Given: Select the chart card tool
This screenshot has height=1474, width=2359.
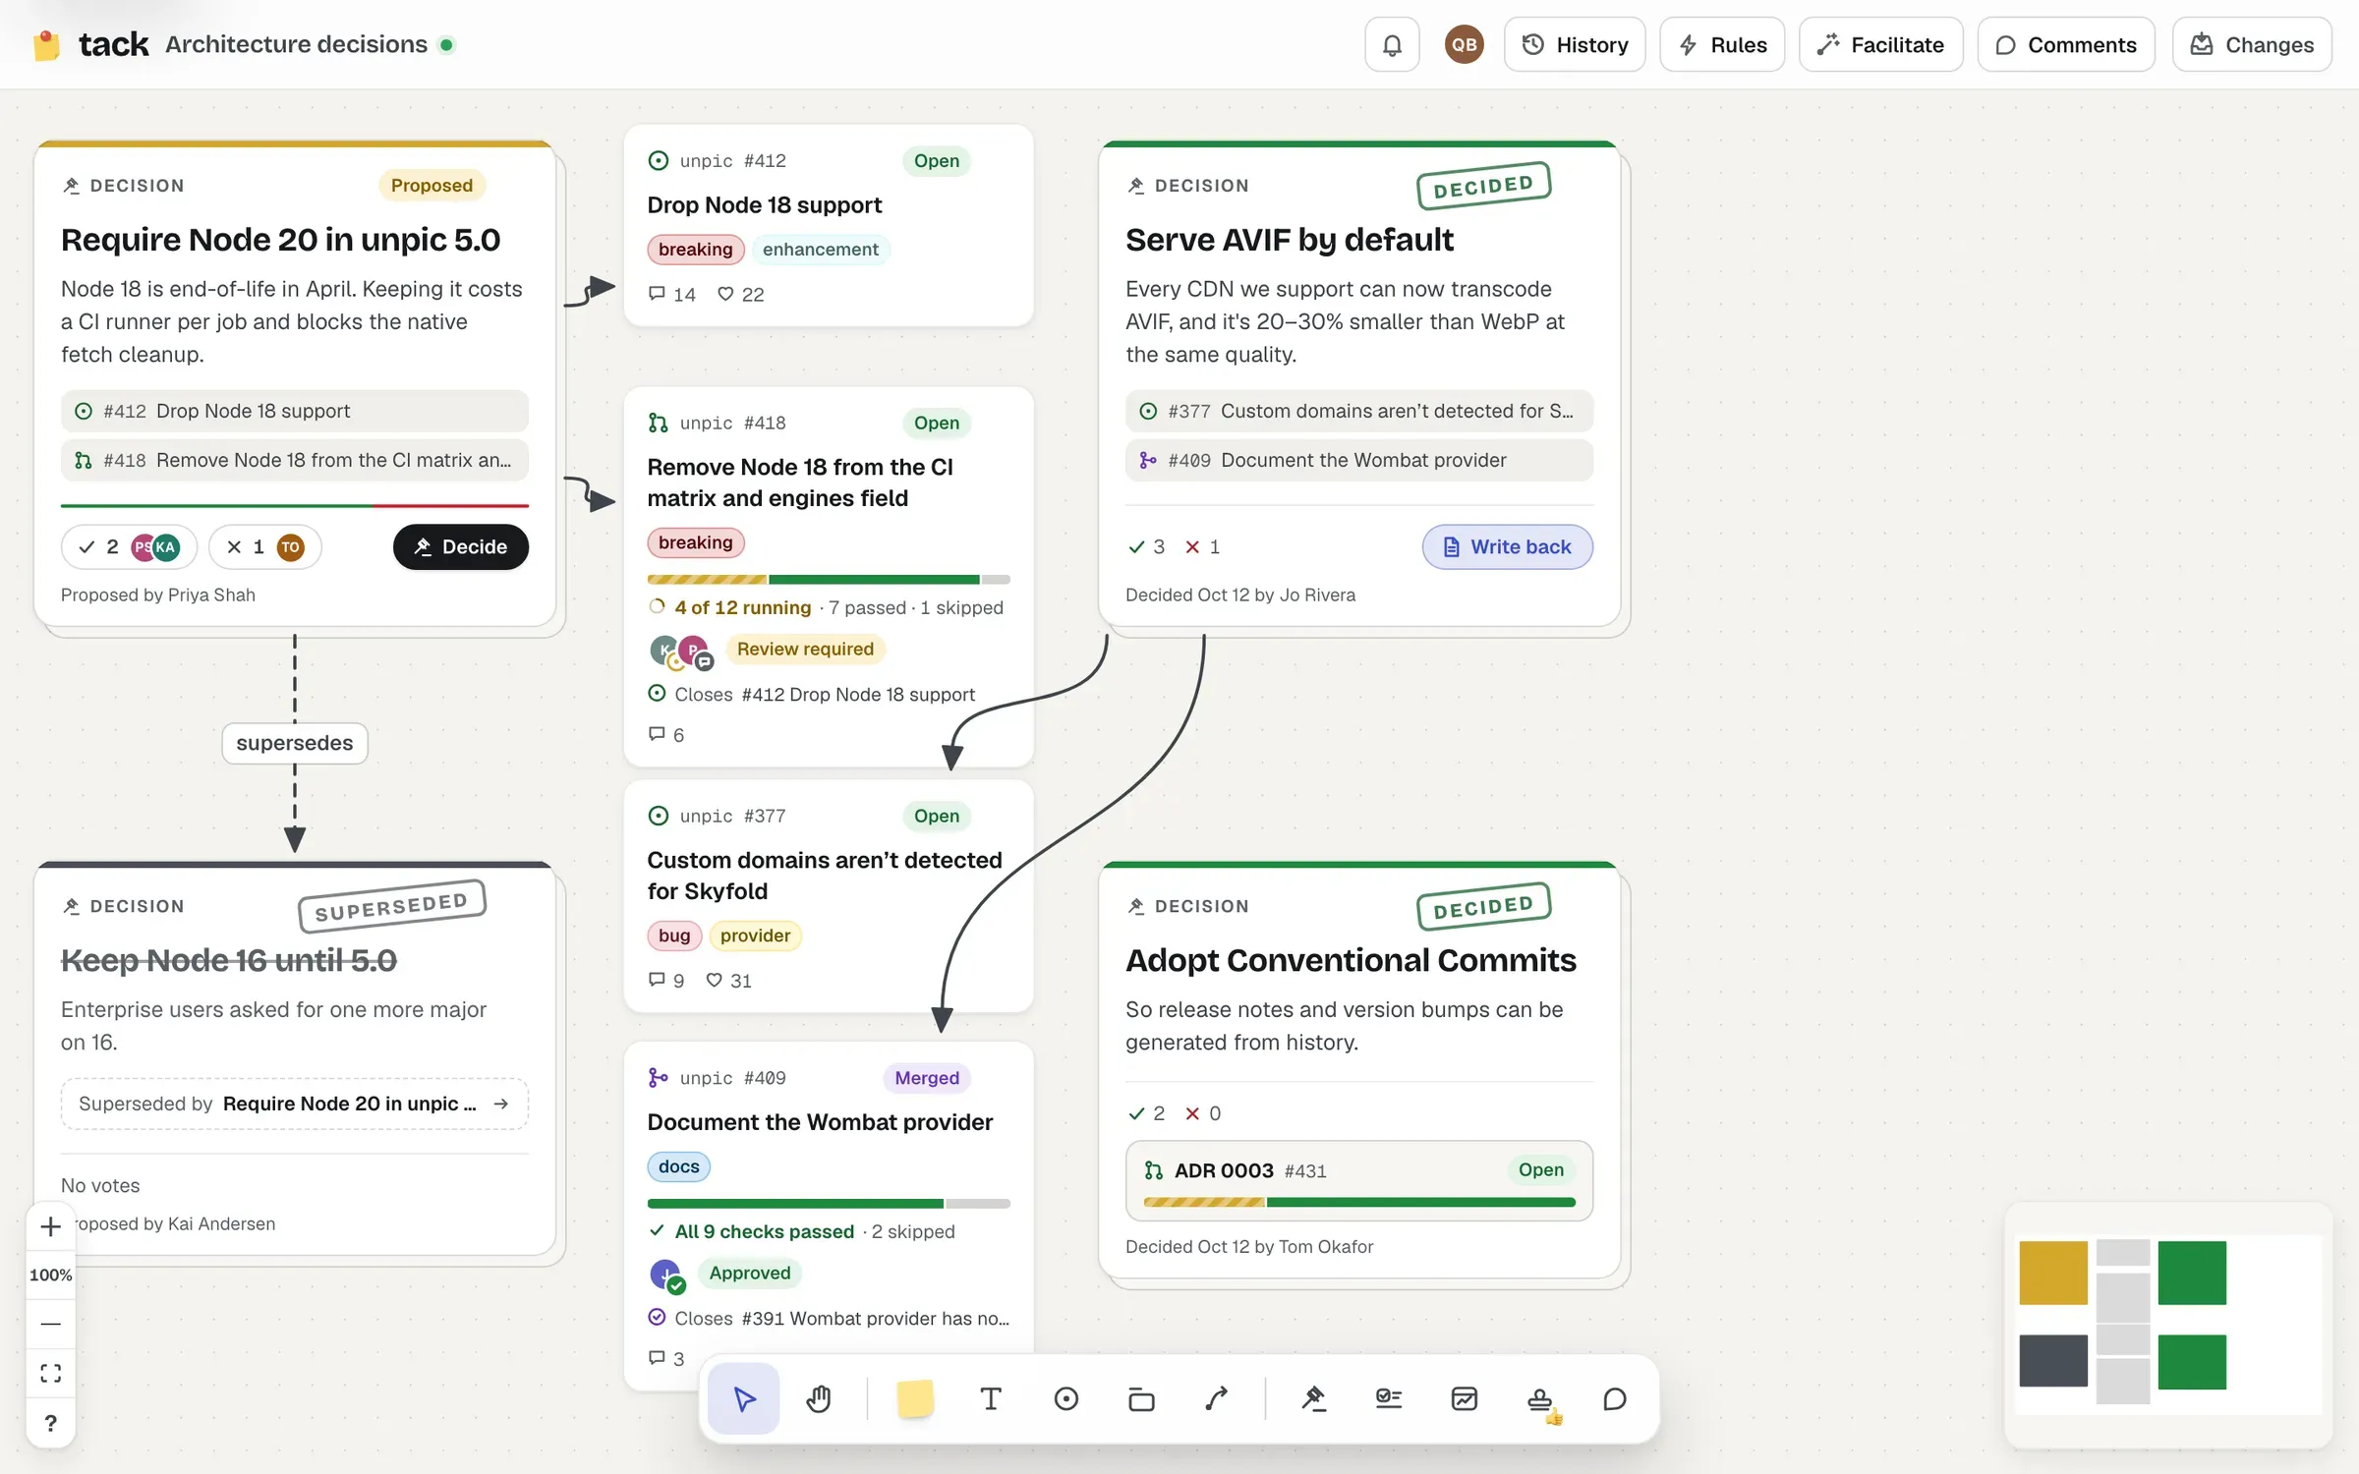Looking at the screenshot, I should click(x=1465, y=1398).
